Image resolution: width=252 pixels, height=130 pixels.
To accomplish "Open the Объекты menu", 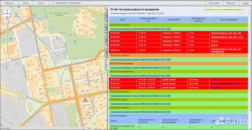I will (9, 3).
